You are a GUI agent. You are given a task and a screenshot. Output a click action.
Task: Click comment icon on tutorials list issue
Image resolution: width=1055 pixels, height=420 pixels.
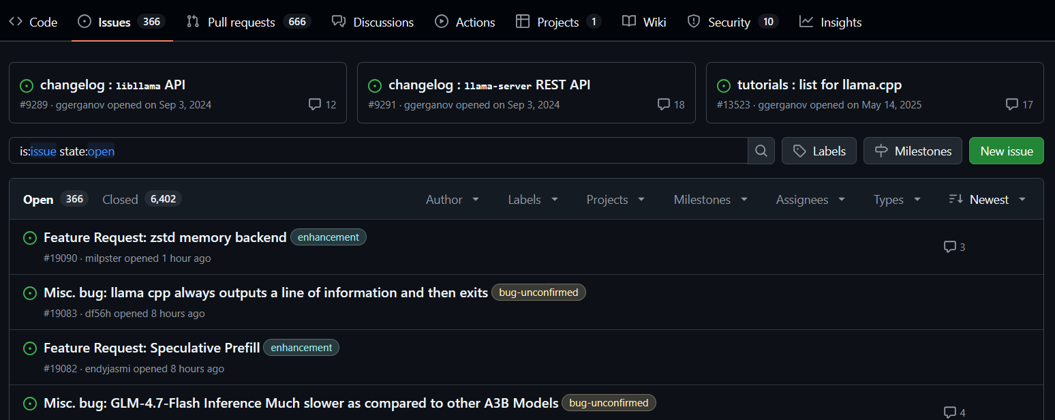[1012, 104]
